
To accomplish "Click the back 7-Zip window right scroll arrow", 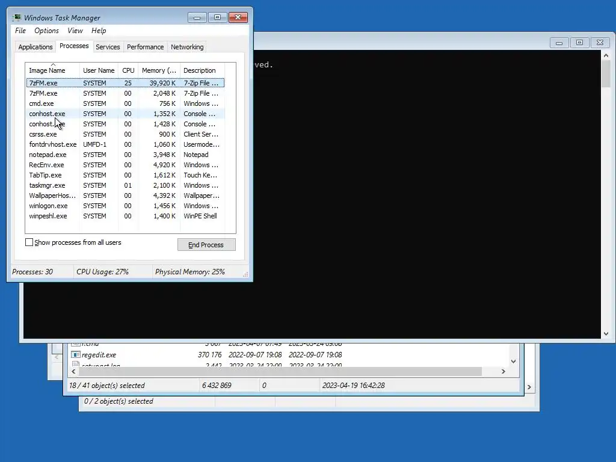I will [x=529, y=387].
